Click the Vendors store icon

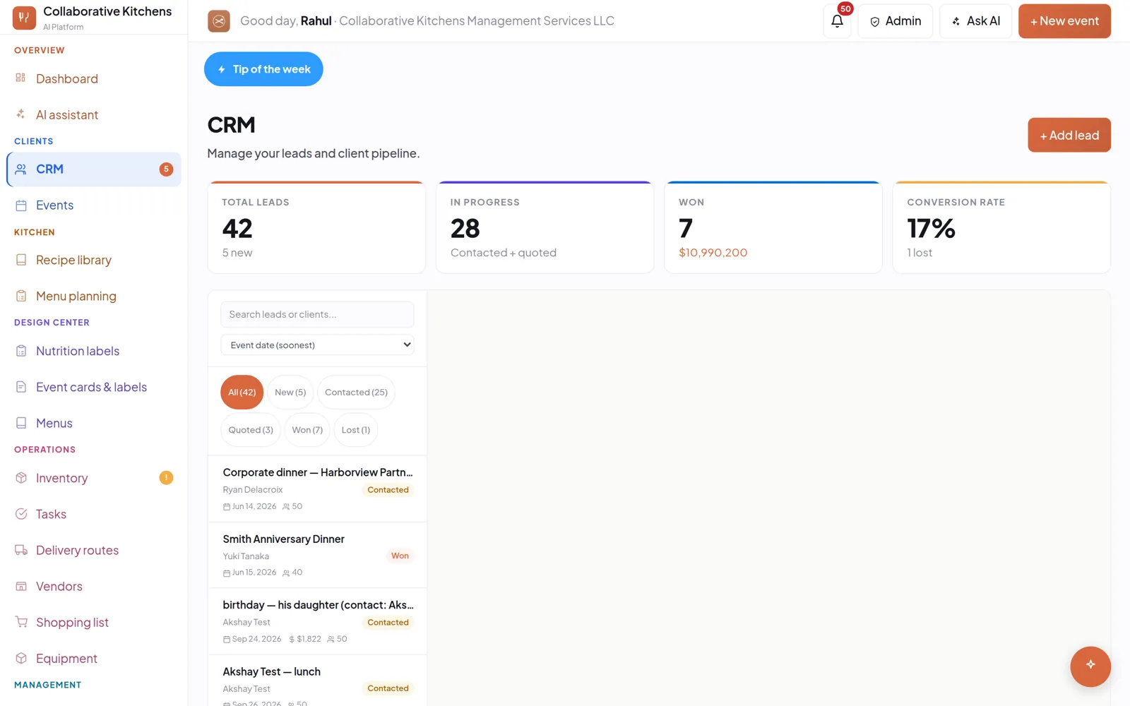pyautogui.click(x=21, y=586)
